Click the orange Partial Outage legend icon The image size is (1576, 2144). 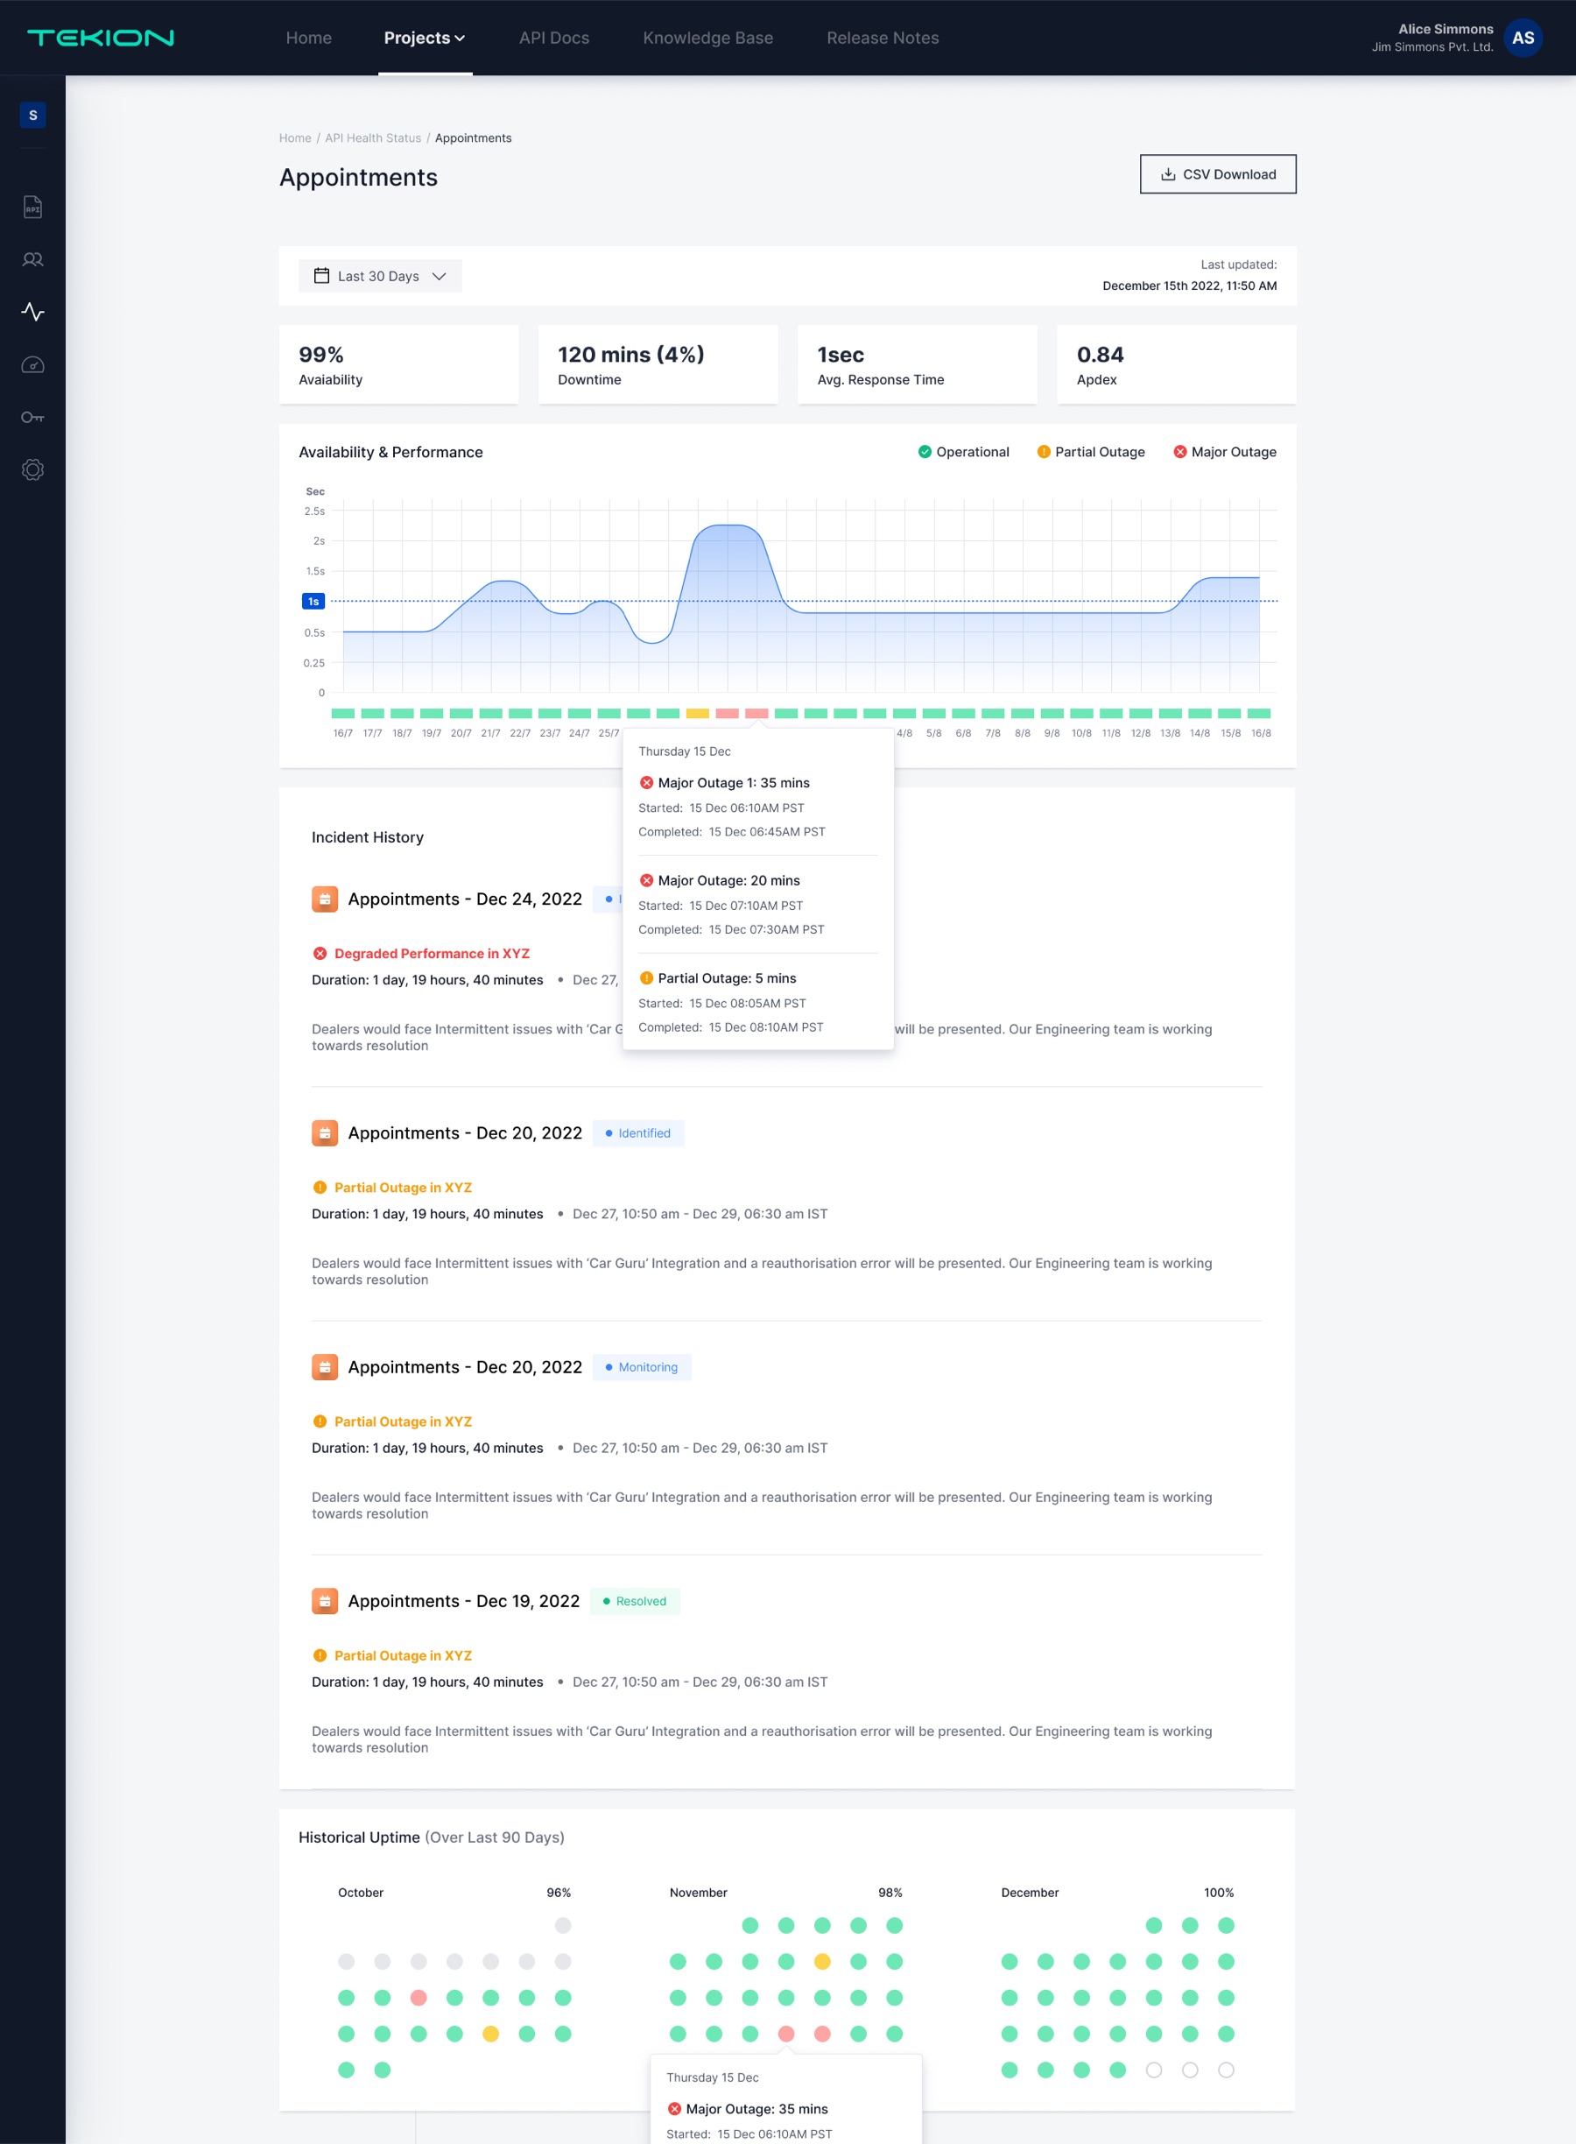point(1044,452)
